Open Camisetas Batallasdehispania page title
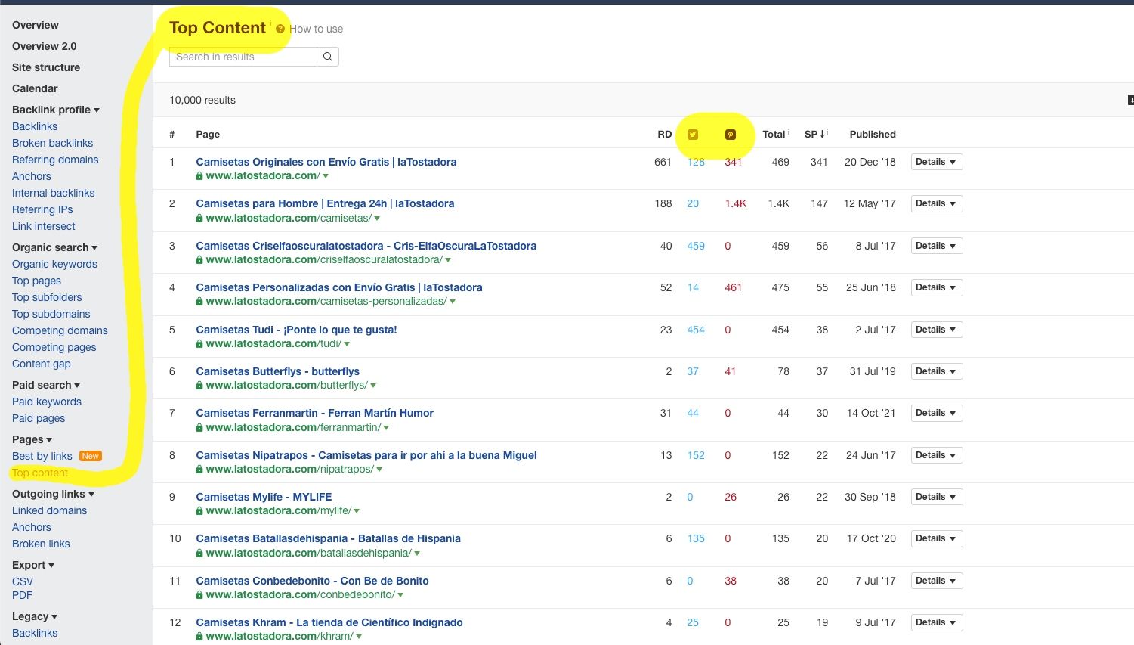 (x=328, y=538)
